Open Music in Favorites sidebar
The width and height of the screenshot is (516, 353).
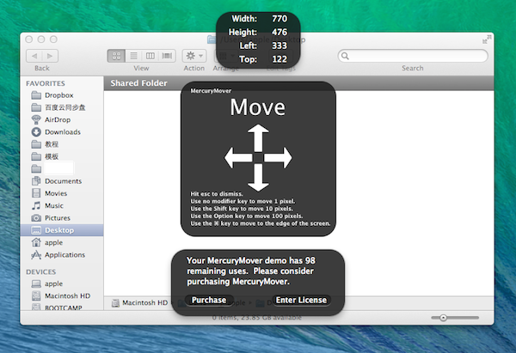(62, 206)
